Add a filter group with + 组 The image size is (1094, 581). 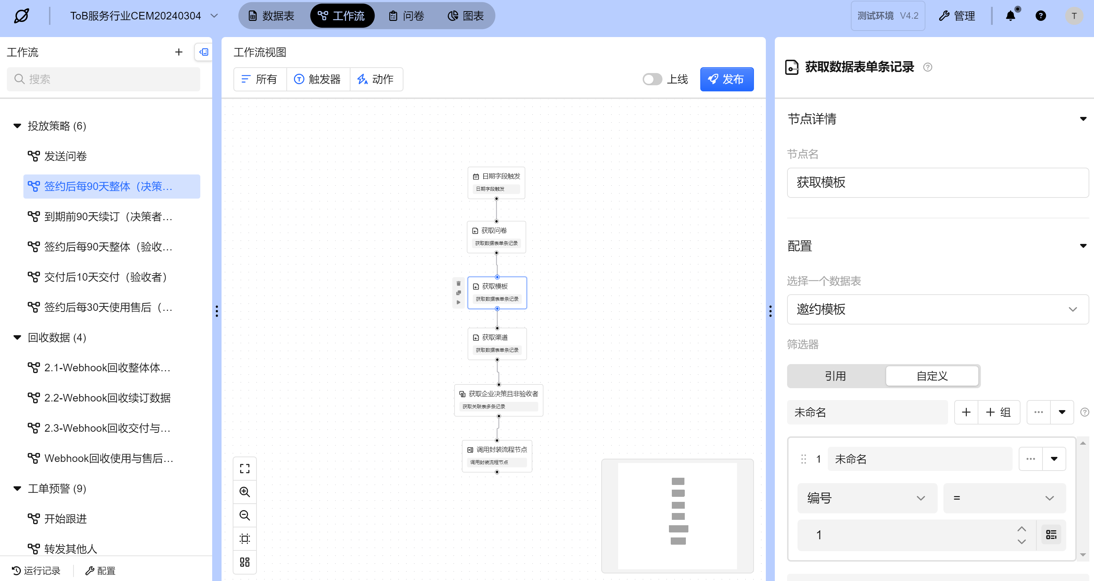point(999,412)
